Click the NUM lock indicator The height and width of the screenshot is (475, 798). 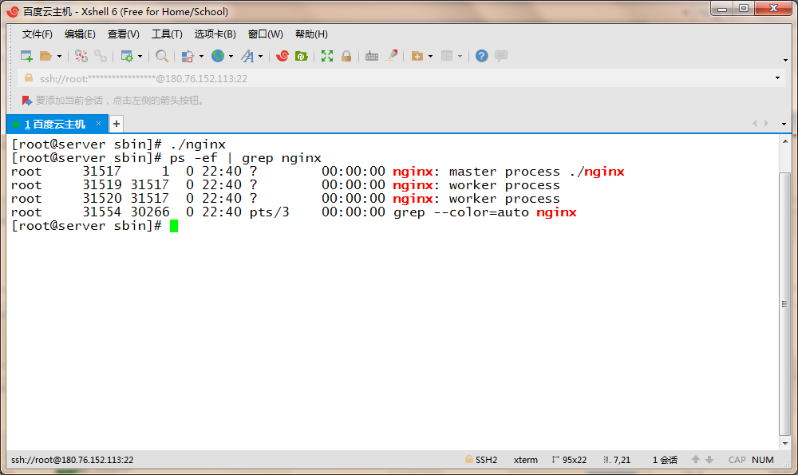point(762,460)
